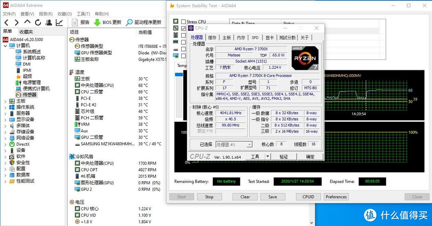Open the 查看(V) menu
This screenshot has height=226, width=432.
pos(27,14)
